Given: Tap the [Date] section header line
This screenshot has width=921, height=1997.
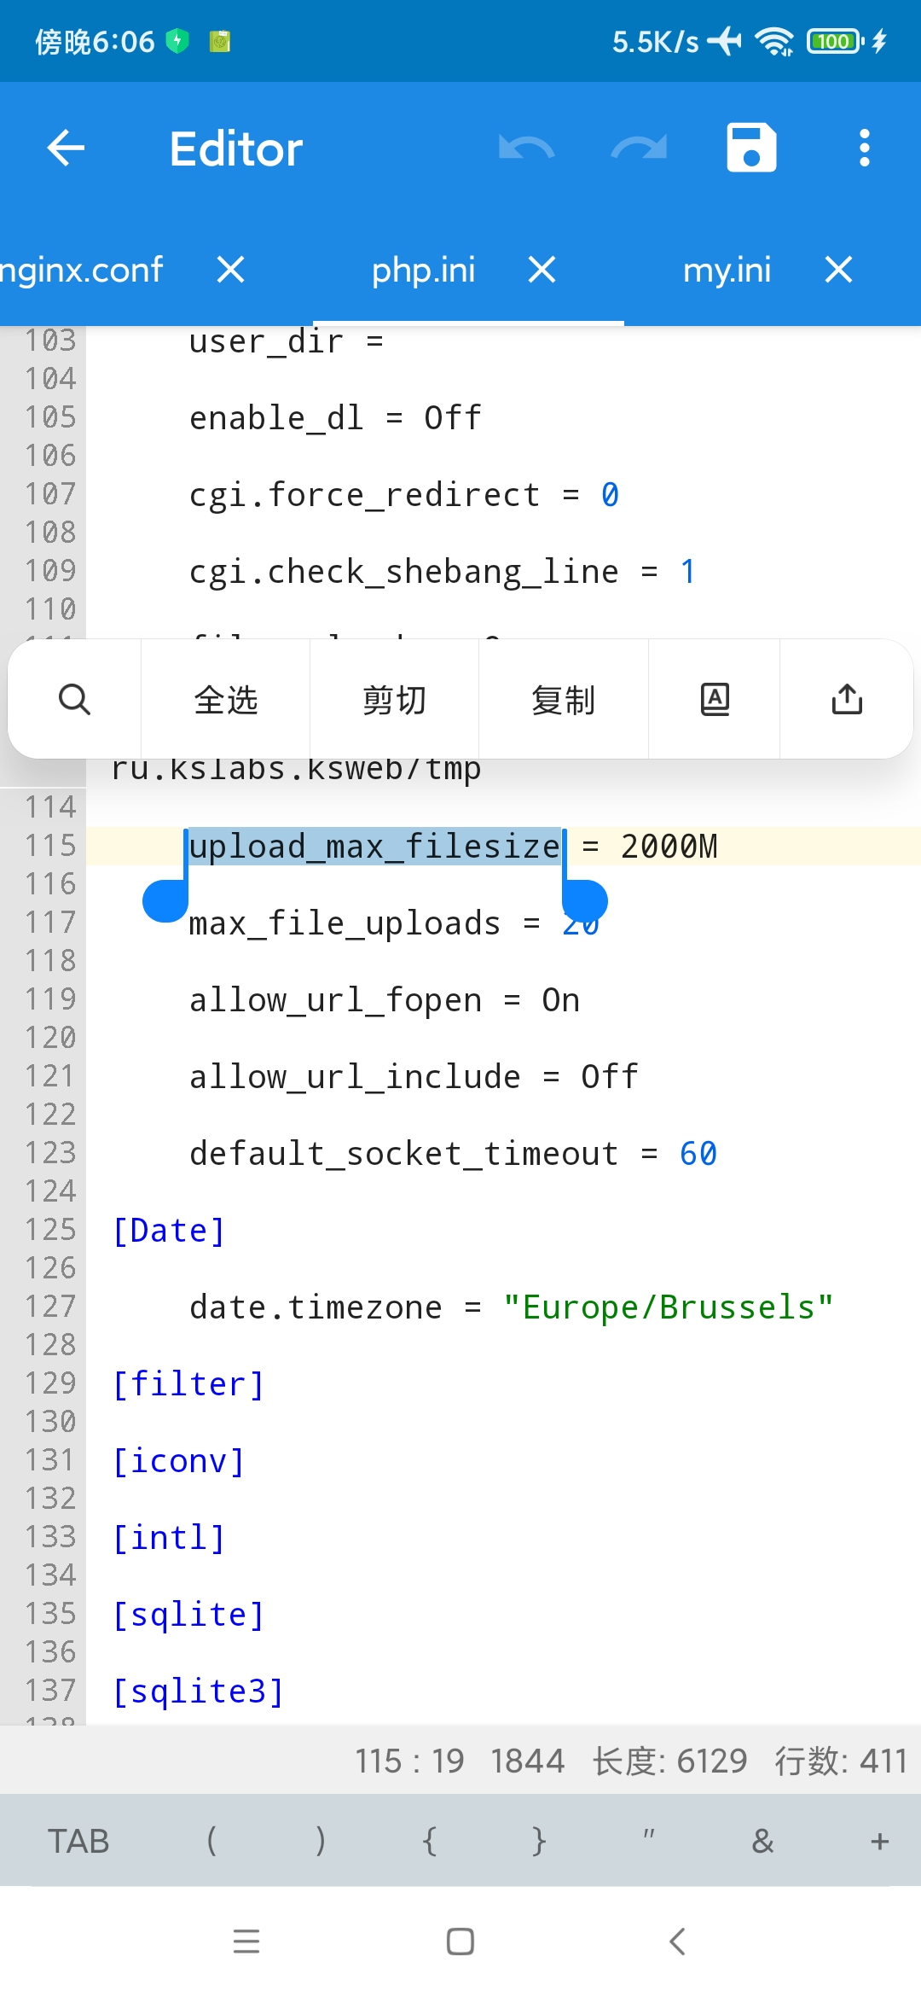Looking at the screenshot, I should point(169,1231).
